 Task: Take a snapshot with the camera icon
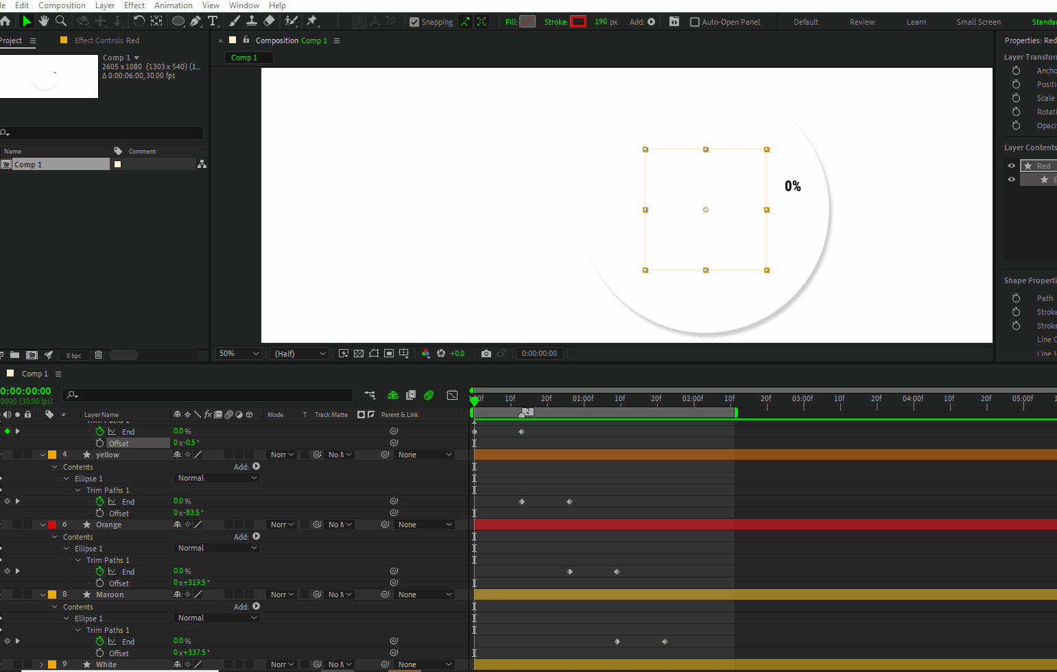[x=486, y=353]
